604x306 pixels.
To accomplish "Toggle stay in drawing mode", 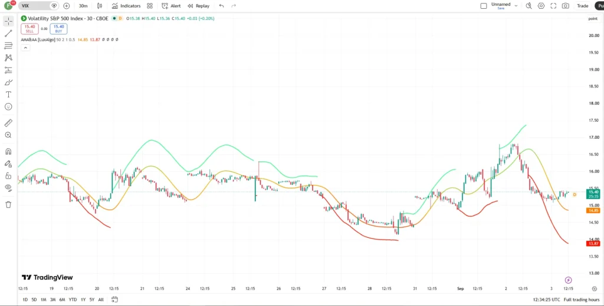I will [x=8, y=164].
